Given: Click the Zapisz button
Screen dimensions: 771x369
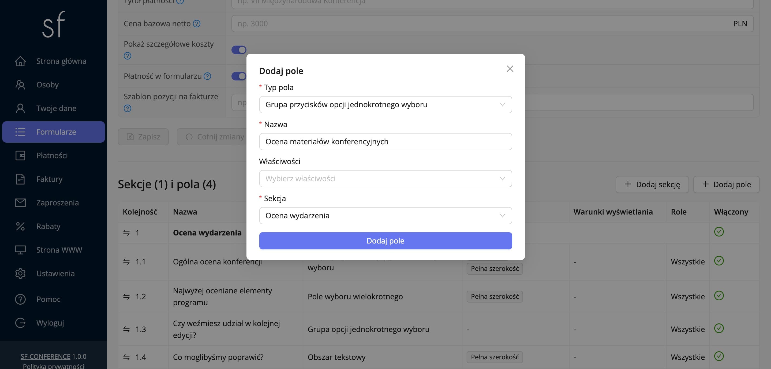Looking at the screenshot, I should 143,137.
